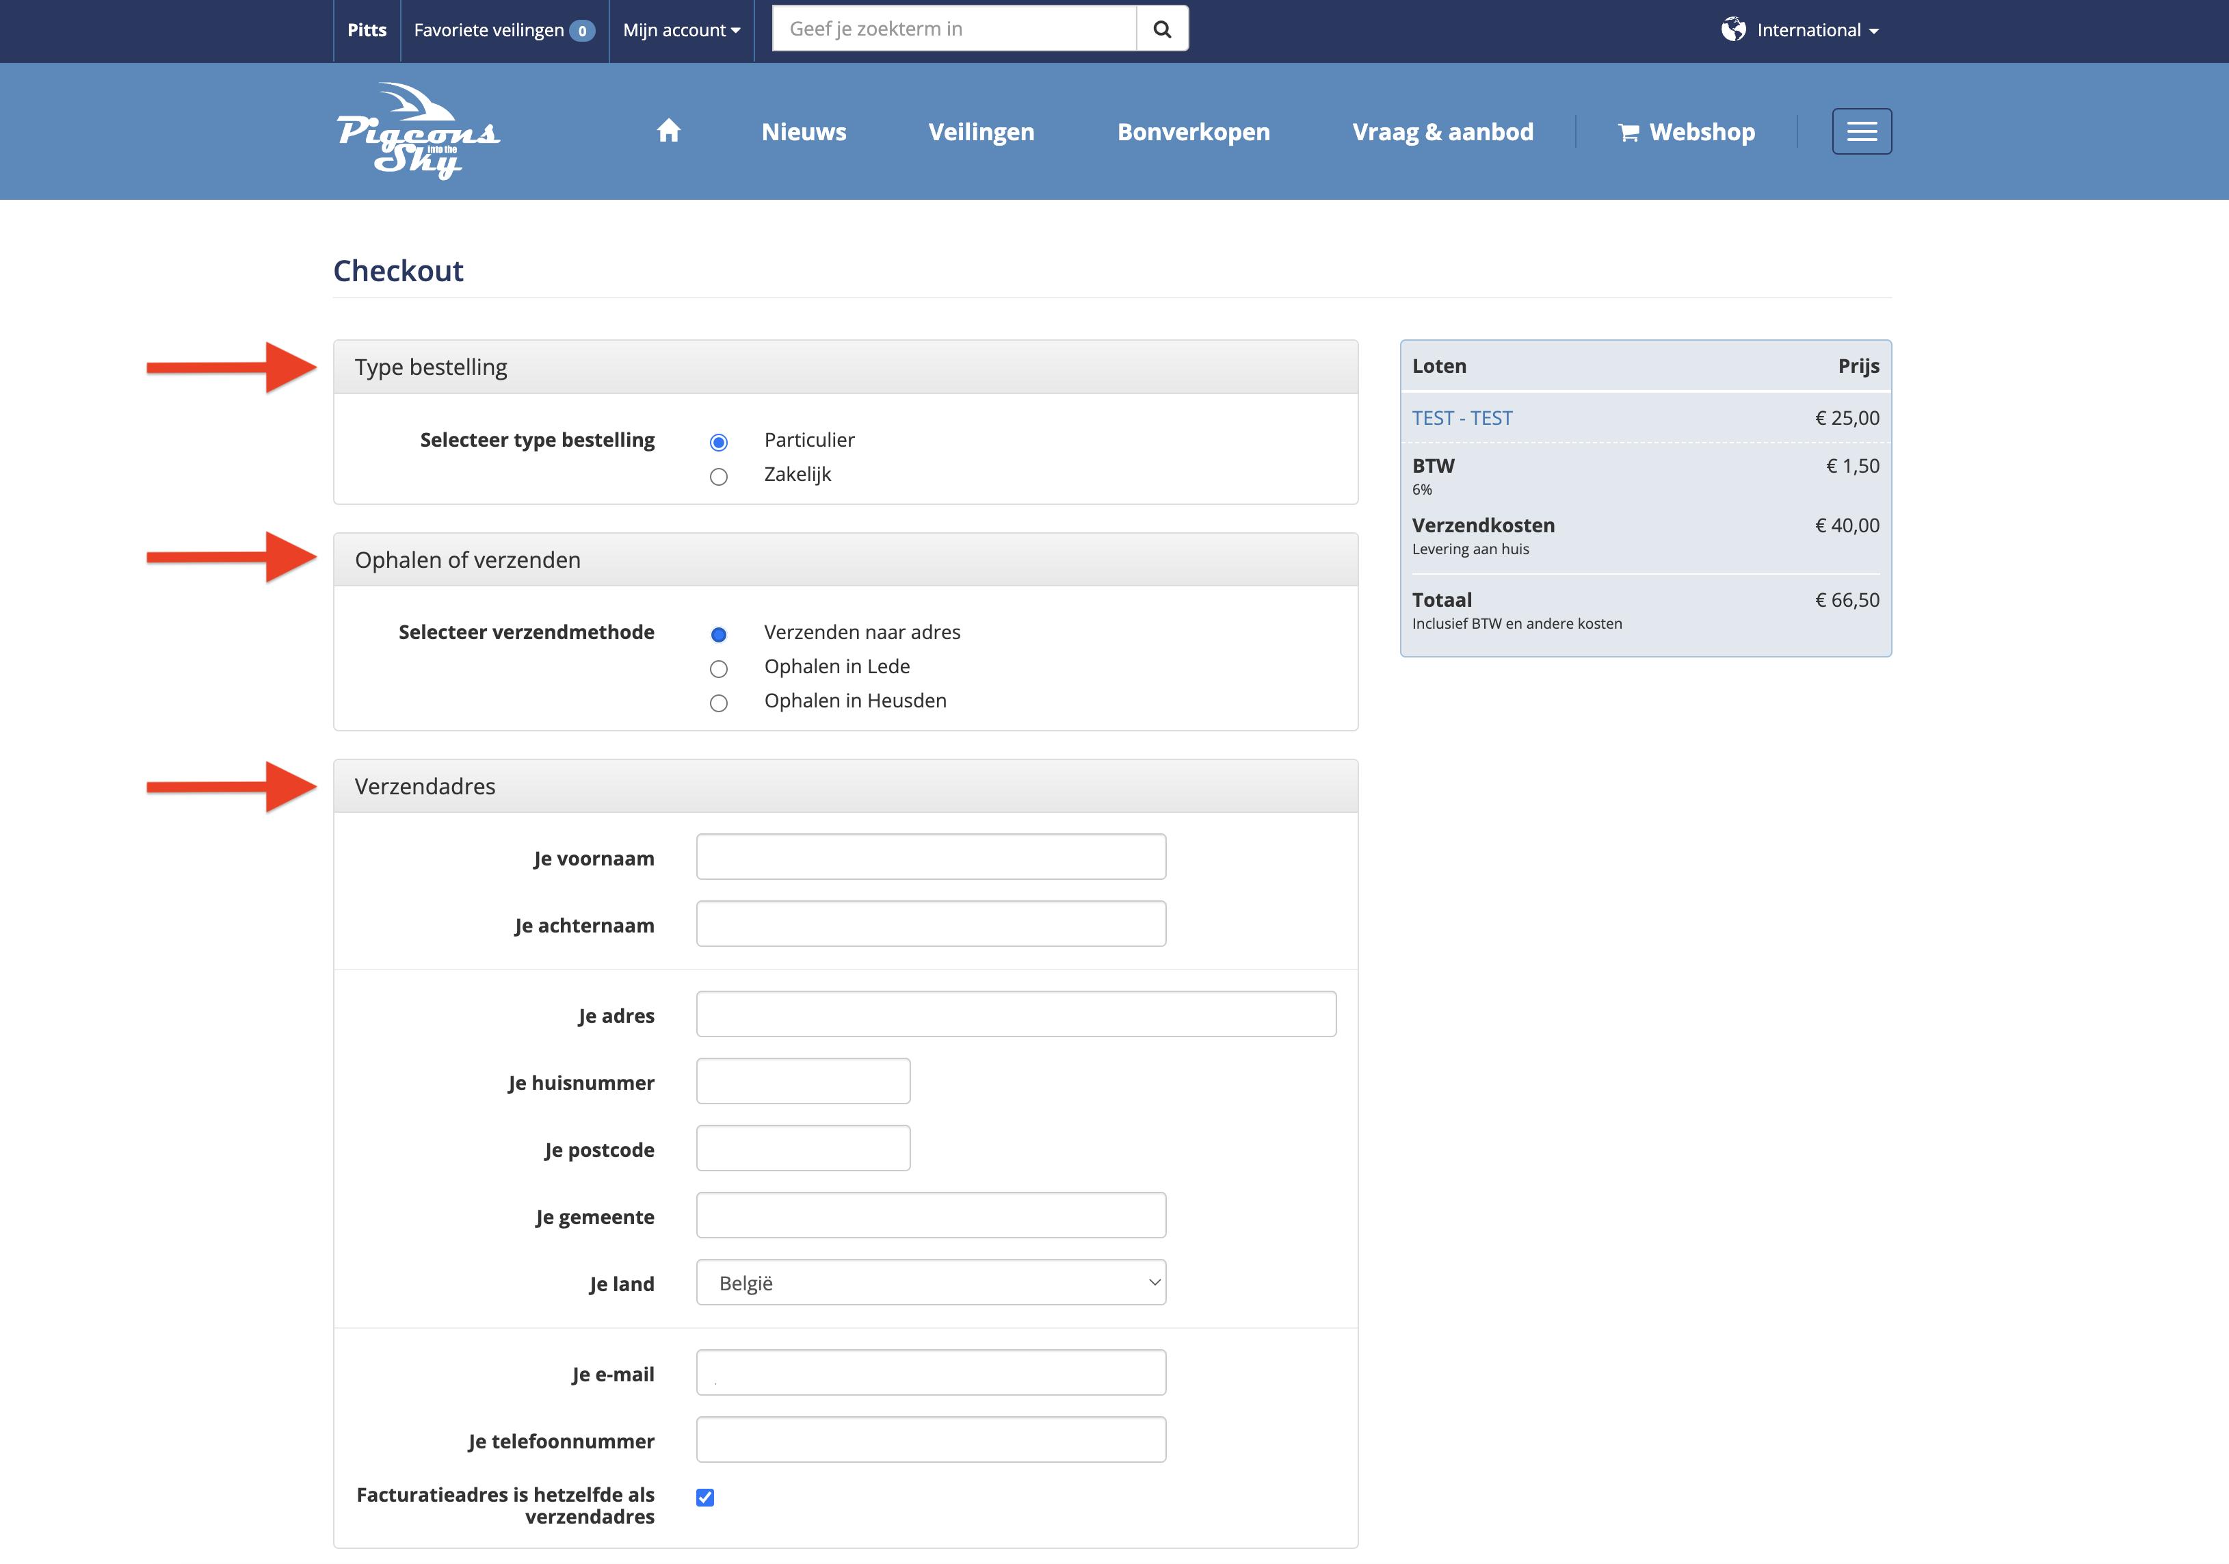Click the Pigeons into the Sky logo
Screen dimensions: 2229x1564
point(419,130)
